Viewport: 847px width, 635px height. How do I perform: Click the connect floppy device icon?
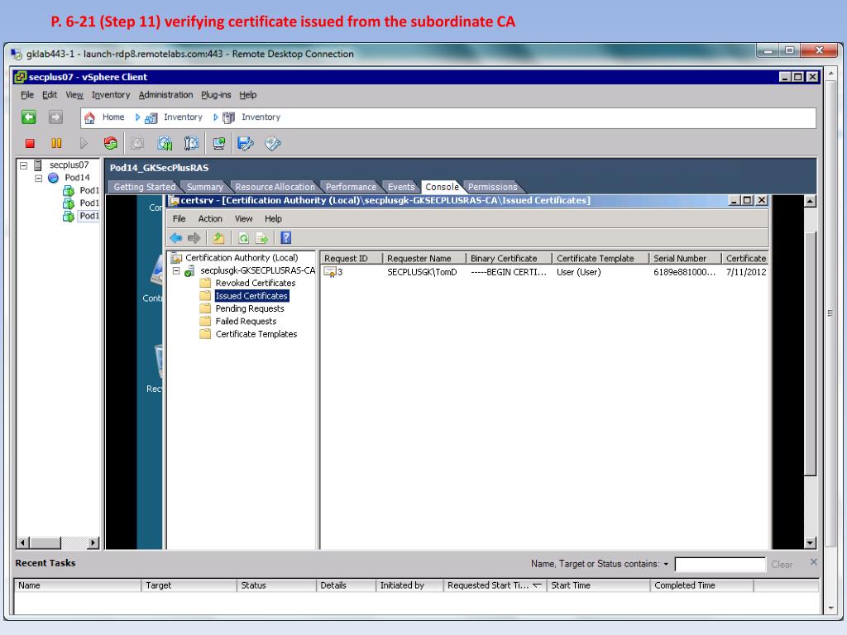pos(245,143)
